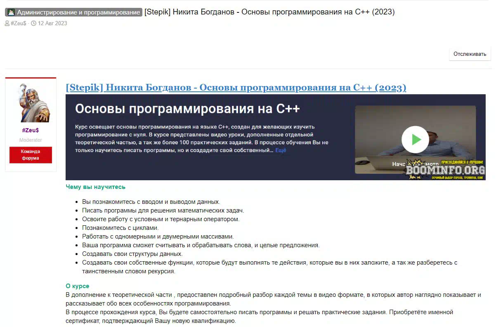Open thread author #Zeu$ under the title
The height and width of the screenshot is (327, 503).
pos(19,23)
